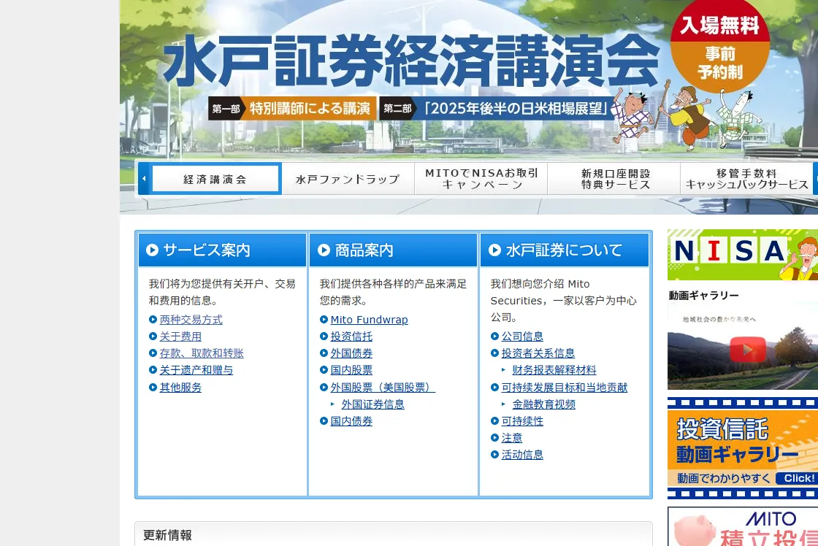Click the 動画ギャラリー heading text

(704, 296)
